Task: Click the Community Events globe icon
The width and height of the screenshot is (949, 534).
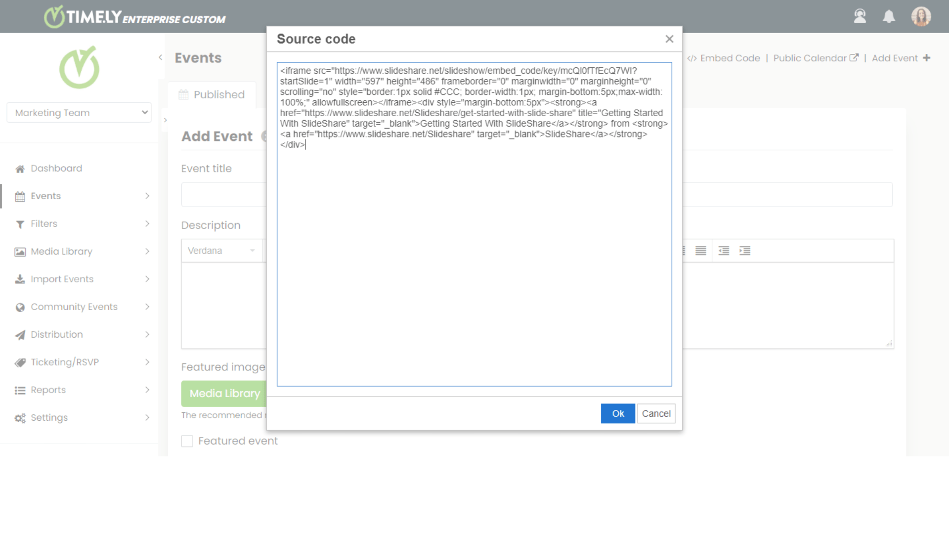Action: [20, 307]
